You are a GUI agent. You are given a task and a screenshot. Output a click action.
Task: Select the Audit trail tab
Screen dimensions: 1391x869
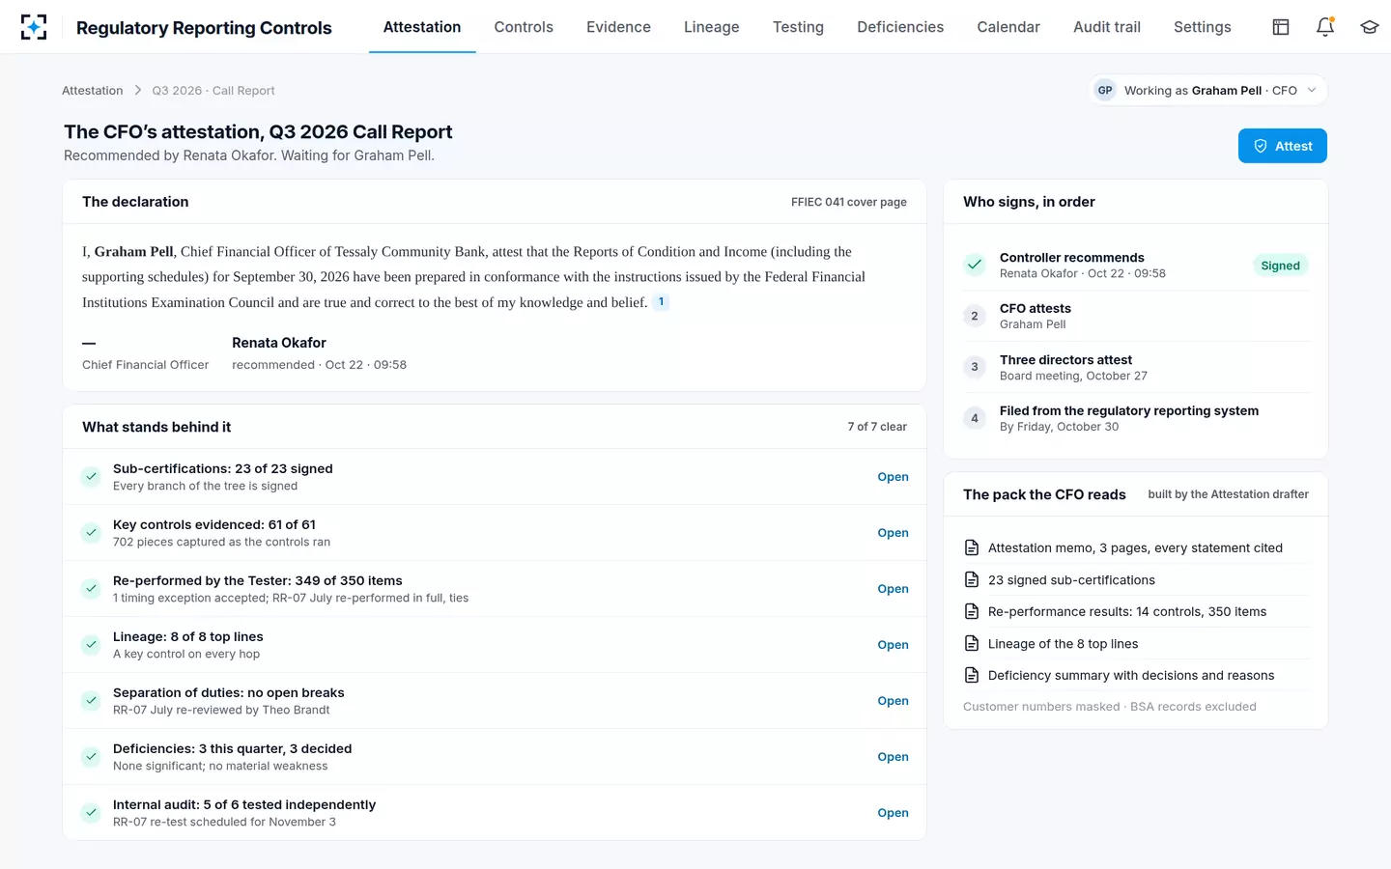(x=1107, y=27)
